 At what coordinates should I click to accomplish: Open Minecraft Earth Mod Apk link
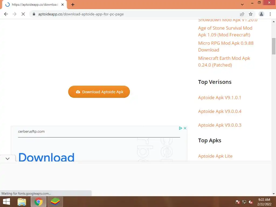coord(224,62)
